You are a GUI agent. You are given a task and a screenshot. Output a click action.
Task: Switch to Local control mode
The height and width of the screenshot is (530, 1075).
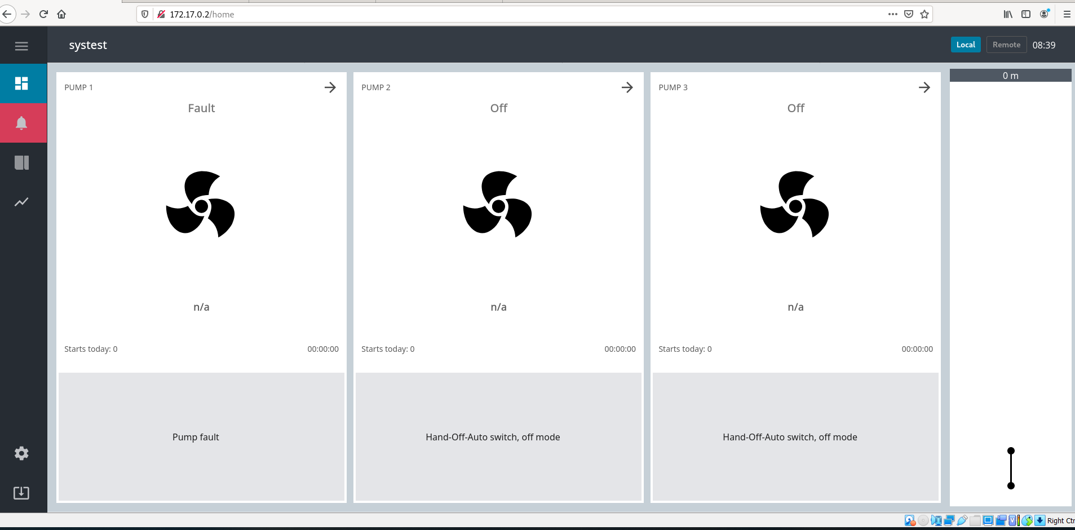(x=965, y=45)
